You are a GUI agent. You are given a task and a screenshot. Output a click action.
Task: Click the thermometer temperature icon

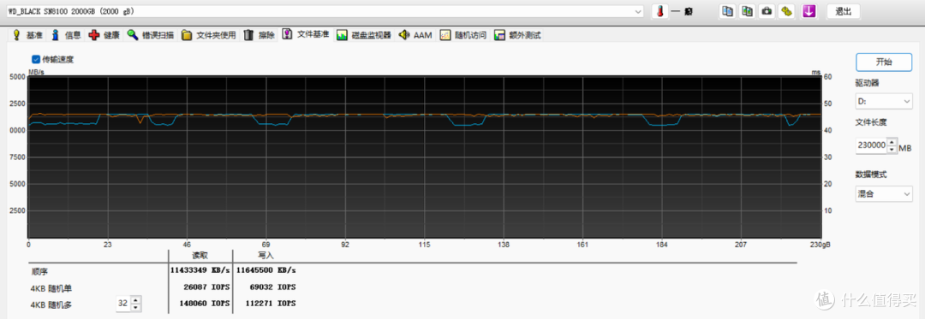click(659, 11)
